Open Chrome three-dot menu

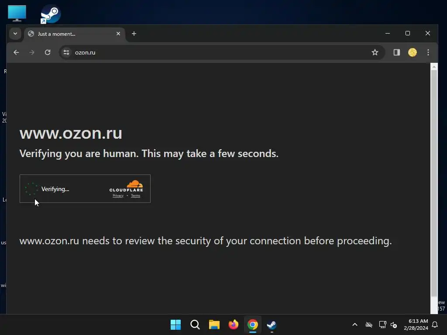pyautogui.click(x=428, y=52)
